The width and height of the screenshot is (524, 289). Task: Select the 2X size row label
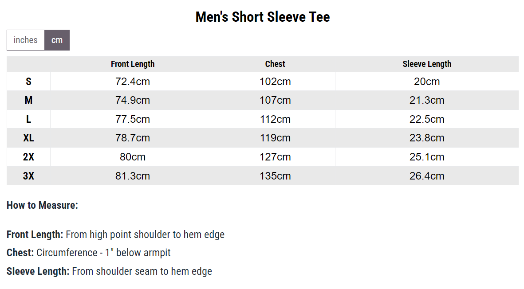29,157
